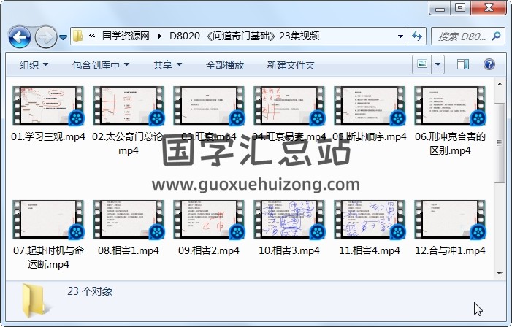Click the Forward navigation arrow button
This screenshot has height=327, width=512.
pos(45,36)
